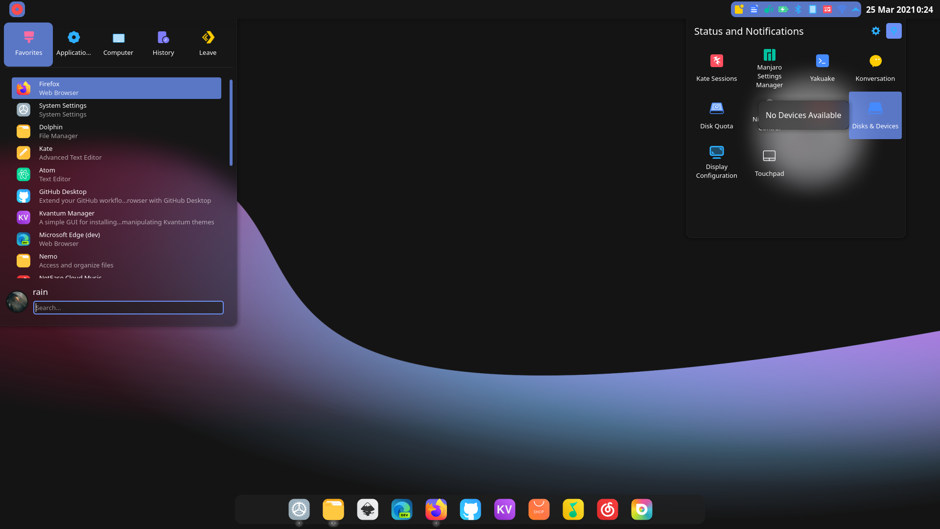This screenshot has width=940, height=529.
Task: Click the rain user avatar picture
Action: [x=17, y=302]
